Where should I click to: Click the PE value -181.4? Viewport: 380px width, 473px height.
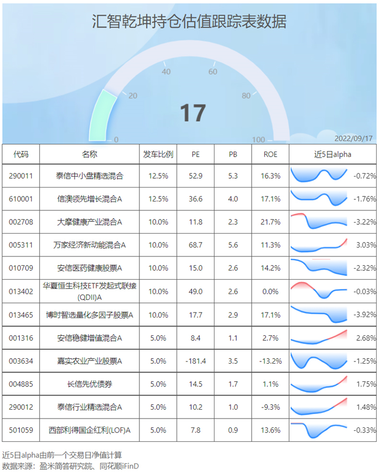click(196, 361)
